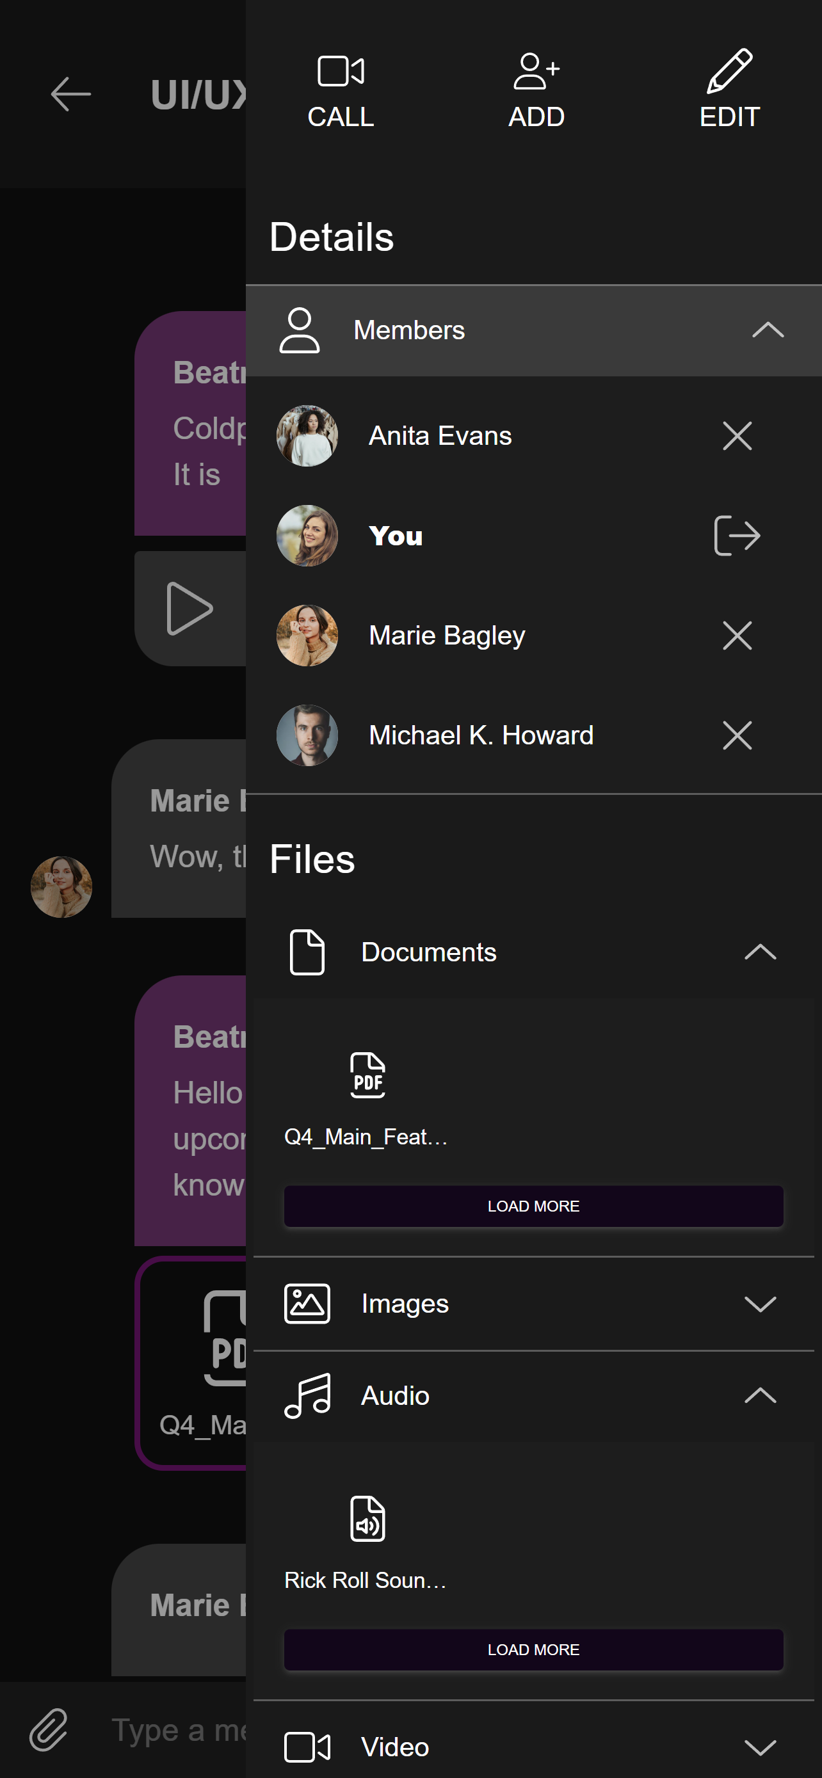Viewport: 822px width, 1778px height.
Task: Click the Rick Roll Soun… file name
Action: click(366, 1581)
